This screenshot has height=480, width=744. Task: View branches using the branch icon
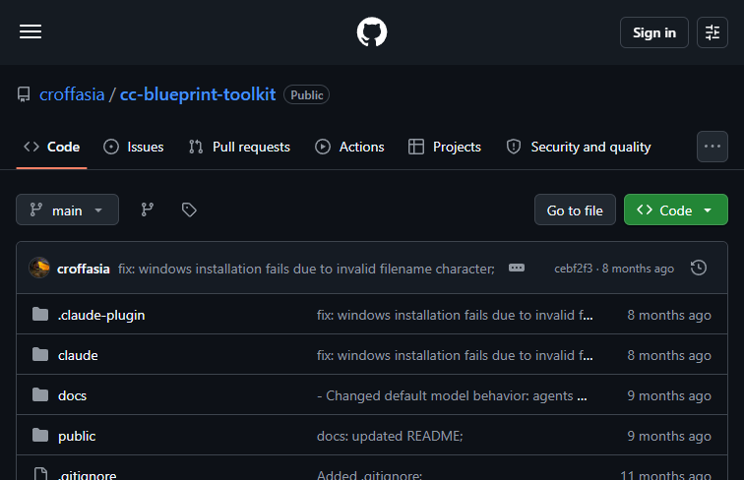147,210
